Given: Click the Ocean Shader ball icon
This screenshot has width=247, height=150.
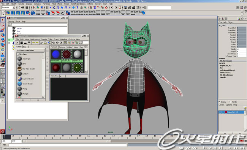Looking at the screenshot, I should [x=19, y=84].
